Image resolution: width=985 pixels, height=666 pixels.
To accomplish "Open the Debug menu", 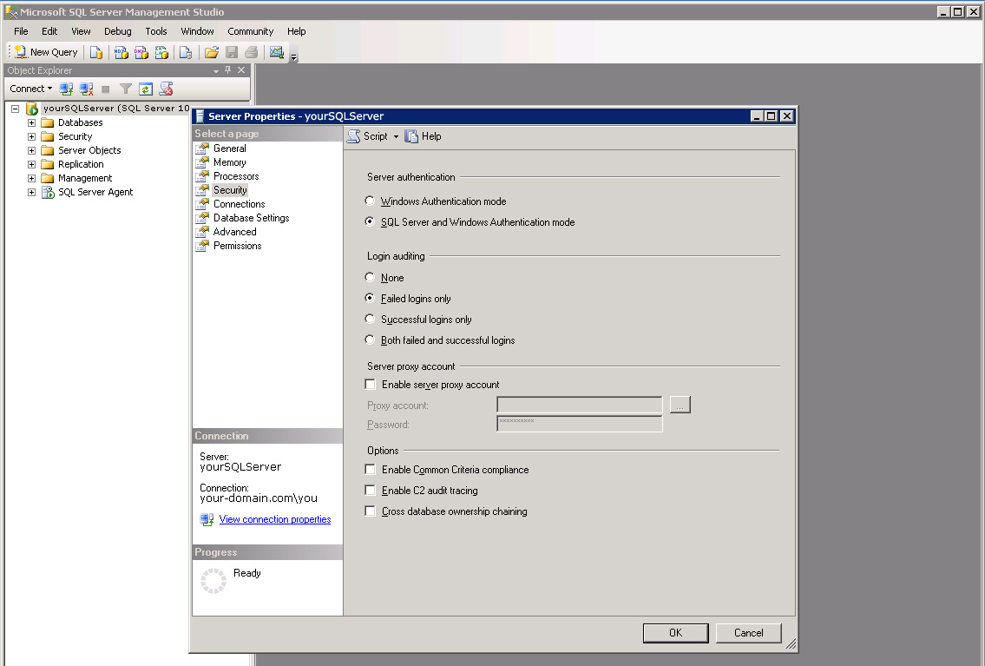I will [x=118, y=31].
